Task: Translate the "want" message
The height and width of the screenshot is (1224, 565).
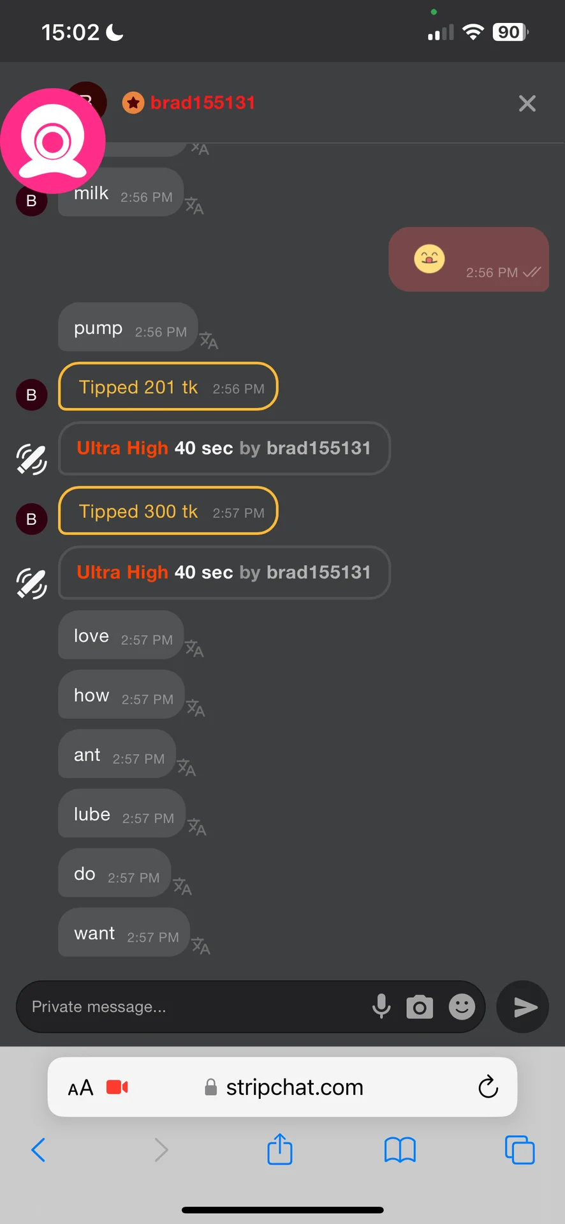Action: (201, 946)
